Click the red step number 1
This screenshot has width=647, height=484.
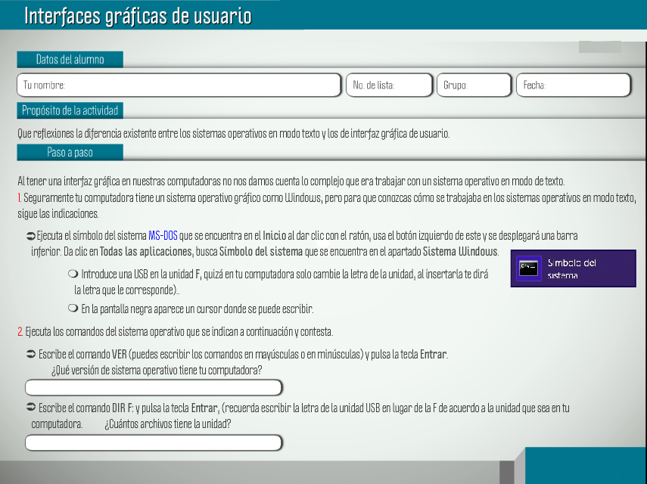[x=19, y=197]
